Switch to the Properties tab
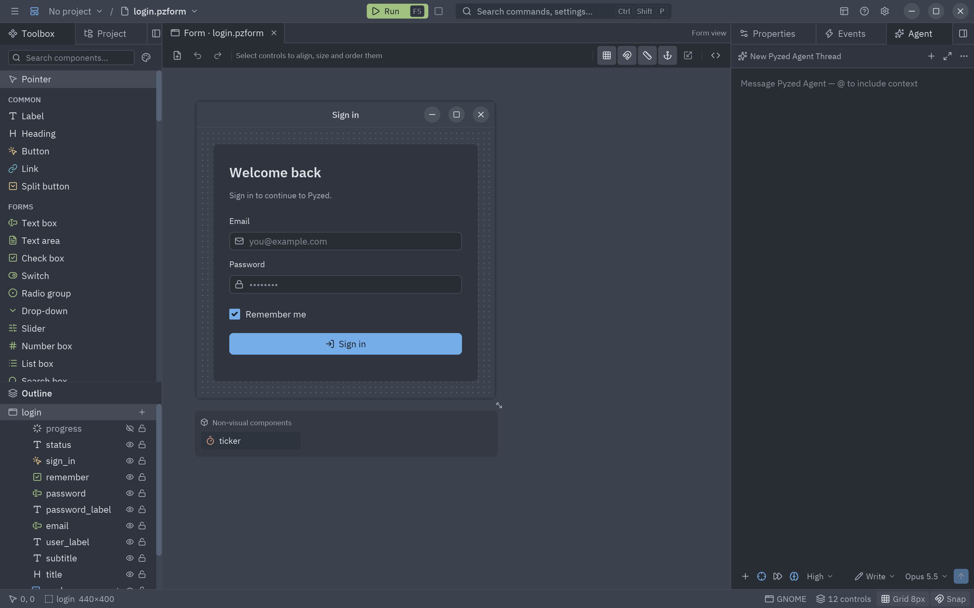Viewport: 974px width, 608px height. 773,33
